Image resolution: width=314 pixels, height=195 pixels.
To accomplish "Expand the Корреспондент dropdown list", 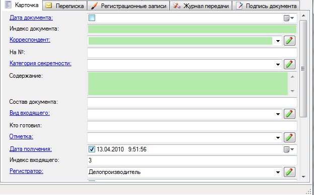I will [x=278, y=41].
